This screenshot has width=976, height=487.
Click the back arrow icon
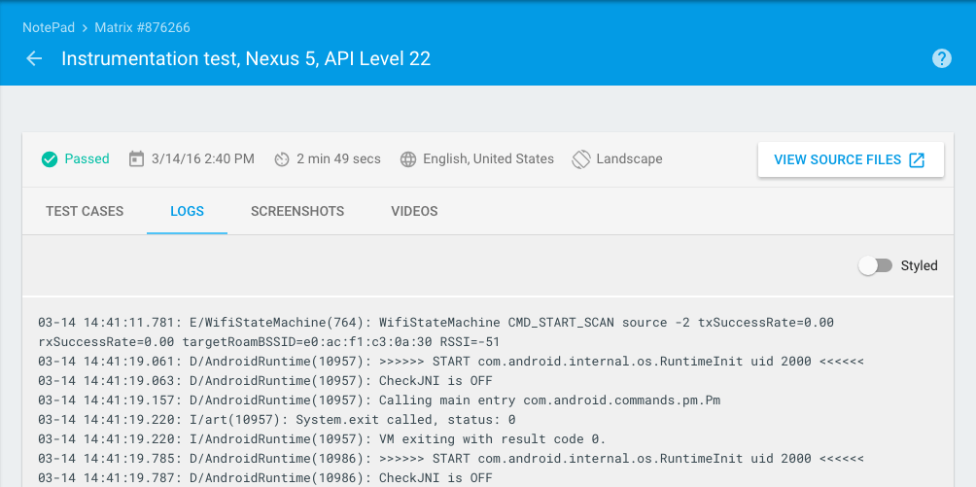point(34,58)
